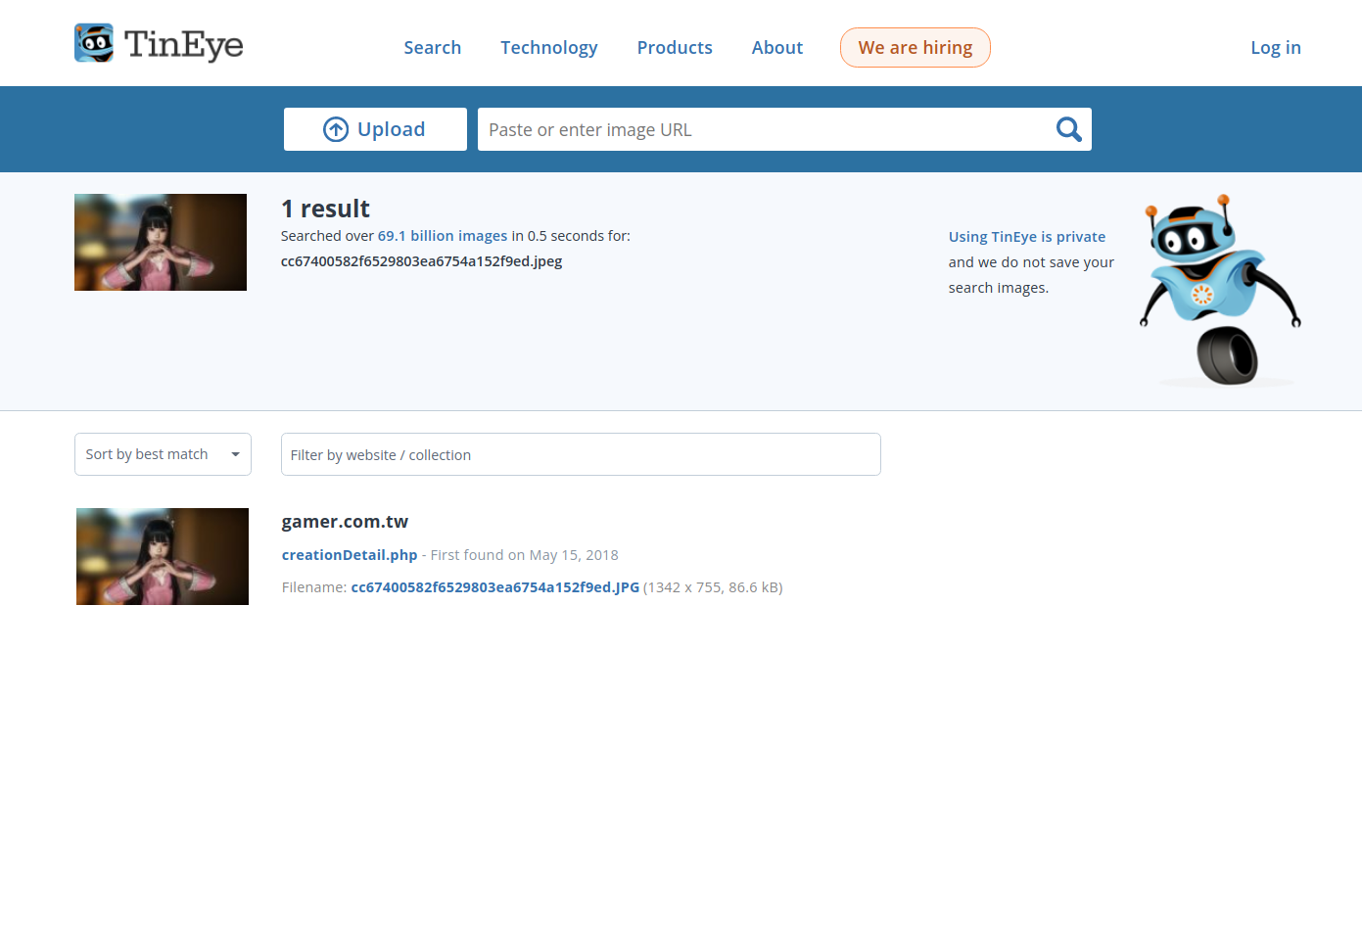
Task: Open the creationDetail.php link
Action: pos(350,555)
